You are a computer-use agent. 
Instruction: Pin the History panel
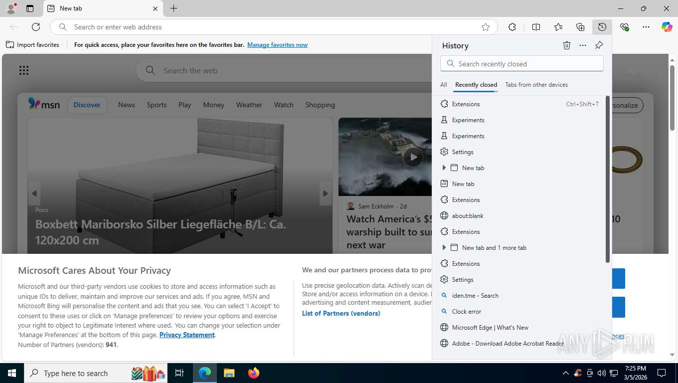(x=599, y=45)
